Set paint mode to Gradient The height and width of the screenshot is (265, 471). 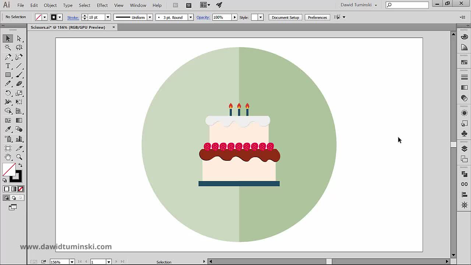[14, 189]
